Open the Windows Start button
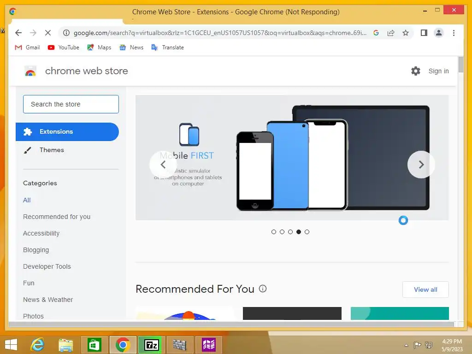Image resolution: width=472 pixels, height=354 pixels. point(11,345)
